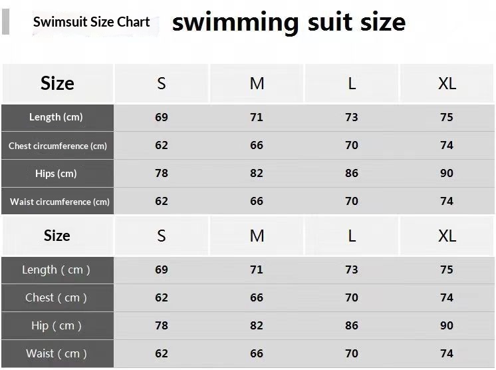Click the "Hips (cm)" row label
The width and height of the screenshot is (496, 370).
coord(56,174)
